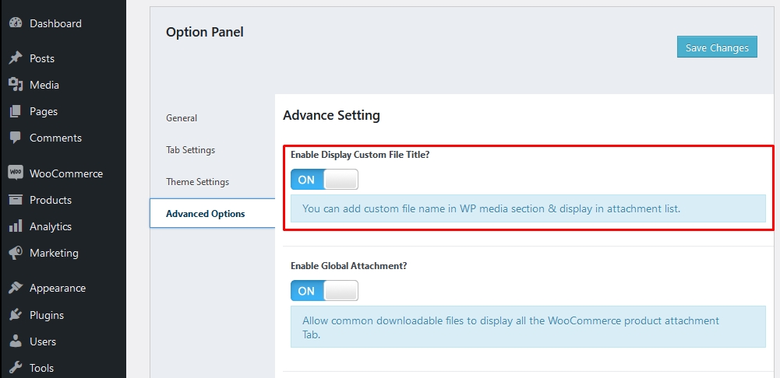Disable Display Custom File Title toggle
Screen dimensions: 780x378
pyautogui.click(x=324, y=180)
